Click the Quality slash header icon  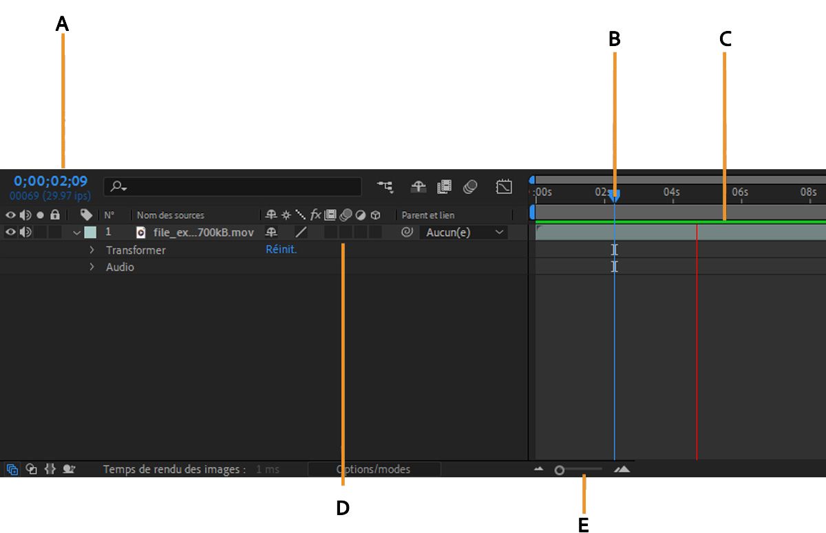pos(301,215)
